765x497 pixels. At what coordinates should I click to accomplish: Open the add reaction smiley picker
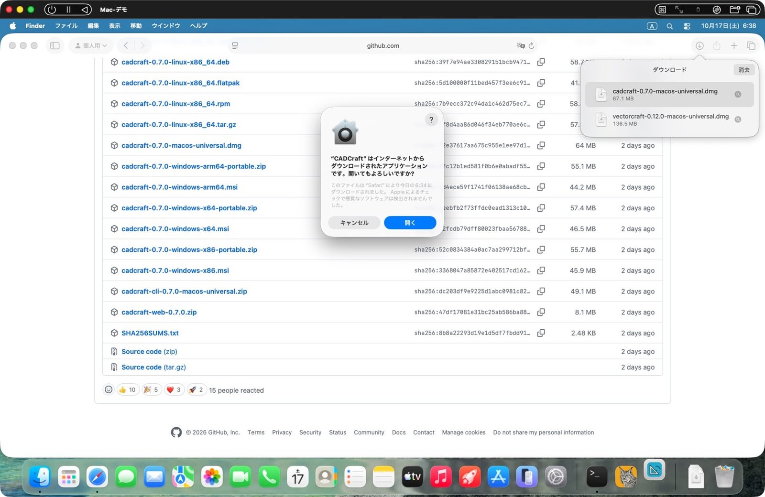click(x=109, y=390)
